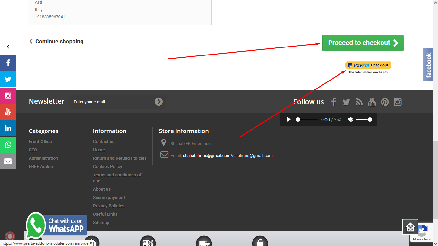
Task: Open LinkedIn from the left social sidebar
Action: tap(8, 128)
